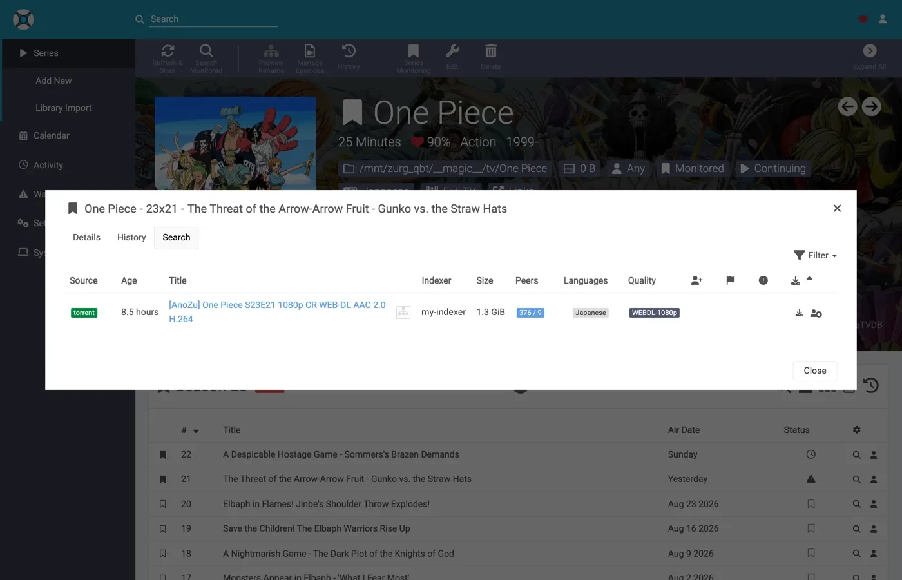Viewport: 902px width, 580px height.
Task: Toggle monitoring for episode 19
Action: tap(162, 529)
